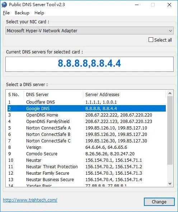
Task: Minimize the Public DNS Server Tool window
Action: pos(137,5)
